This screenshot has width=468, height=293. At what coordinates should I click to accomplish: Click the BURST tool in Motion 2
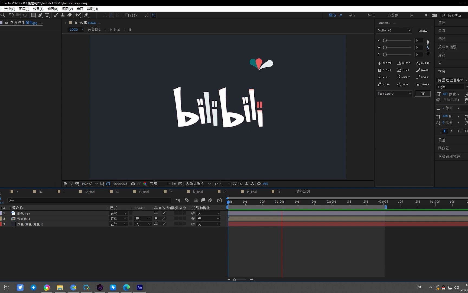(x=423, y=63)
